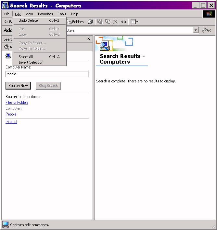Open the Internet search link
Screen dimensions: 217x230
pos(11,122)
